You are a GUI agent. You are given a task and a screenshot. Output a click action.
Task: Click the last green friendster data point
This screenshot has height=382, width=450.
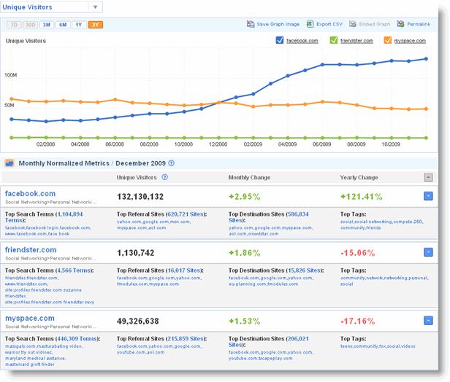click(x=426, y=138)
